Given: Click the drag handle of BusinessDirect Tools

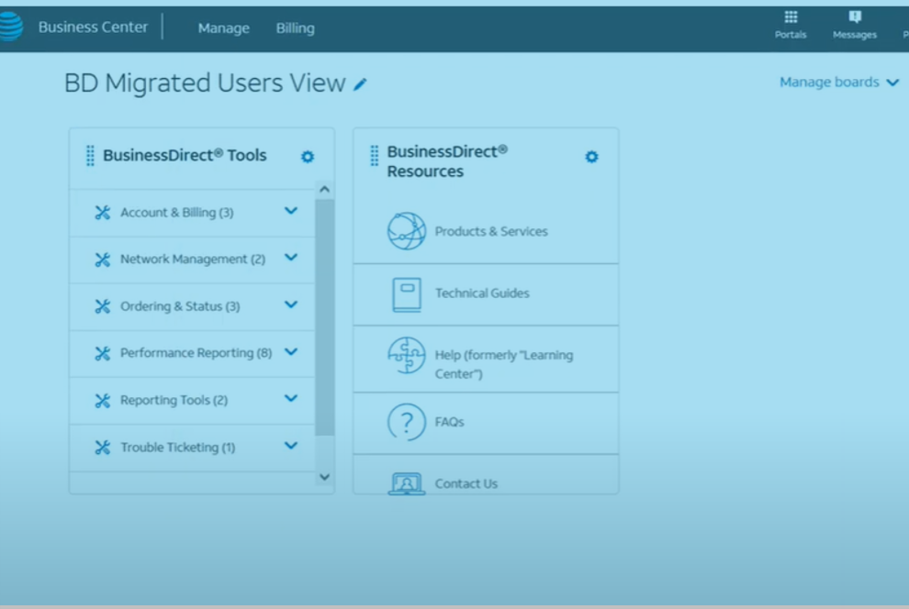Looking at the screenshot, I should pos(90,156).
